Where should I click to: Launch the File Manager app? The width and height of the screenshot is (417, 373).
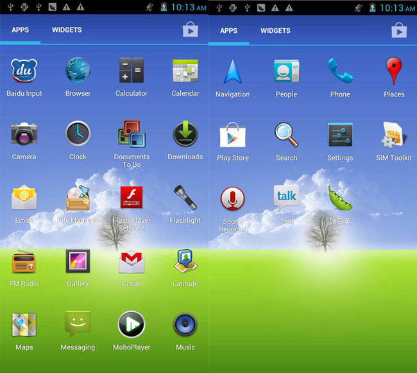pyautogui.click(x=78, y=197)
